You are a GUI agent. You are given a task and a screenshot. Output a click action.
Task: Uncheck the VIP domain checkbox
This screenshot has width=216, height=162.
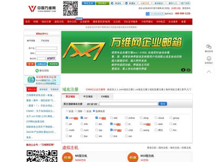pyautogui.click(x=111, y=130)
